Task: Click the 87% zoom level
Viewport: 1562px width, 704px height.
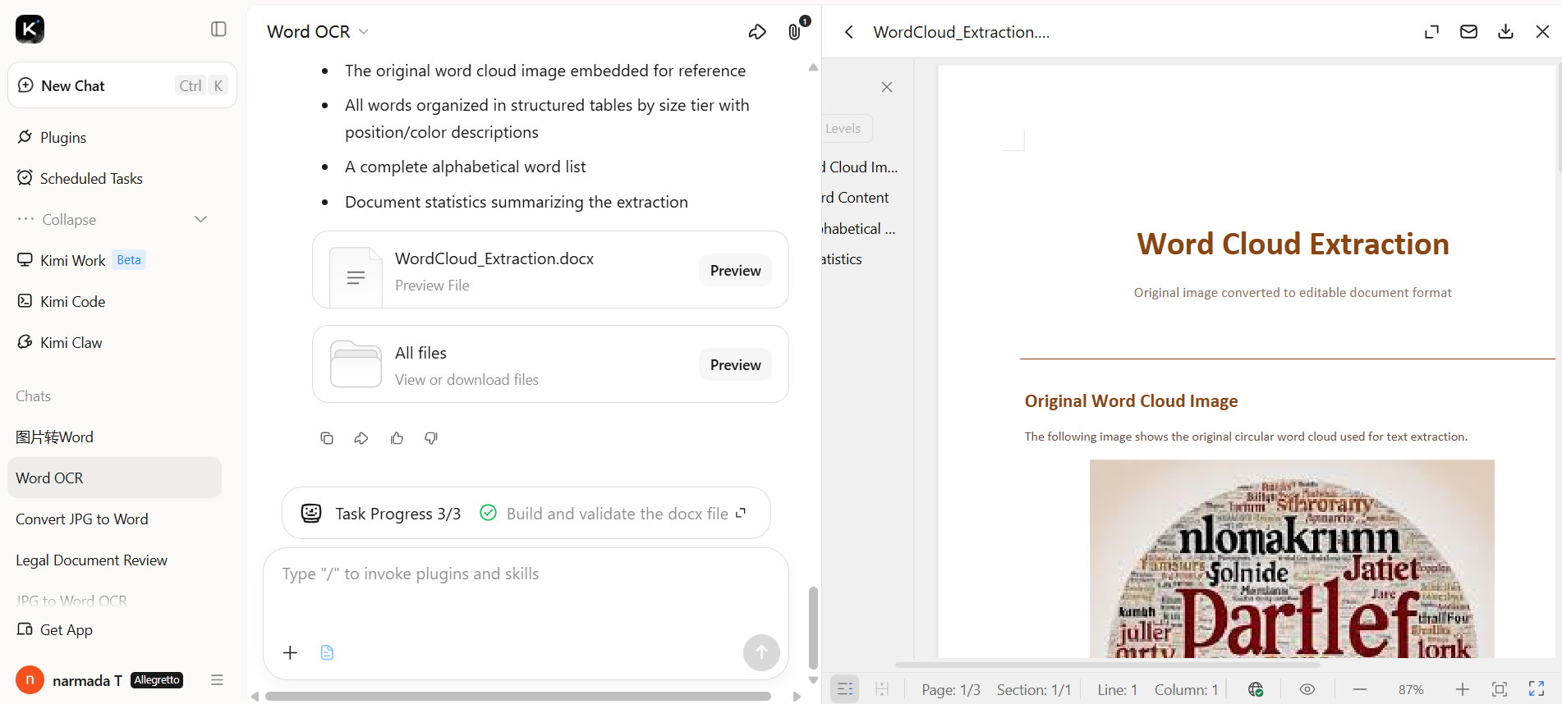Action: coord(1411,690)
